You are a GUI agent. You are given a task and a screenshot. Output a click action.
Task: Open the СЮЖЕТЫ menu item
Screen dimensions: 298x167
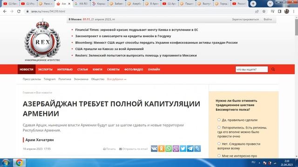pyautogui.click(x=113, y=70)
